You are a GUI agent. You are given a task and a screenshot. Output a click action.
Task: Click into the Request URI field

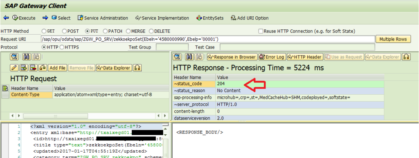[x=207, y=39]
